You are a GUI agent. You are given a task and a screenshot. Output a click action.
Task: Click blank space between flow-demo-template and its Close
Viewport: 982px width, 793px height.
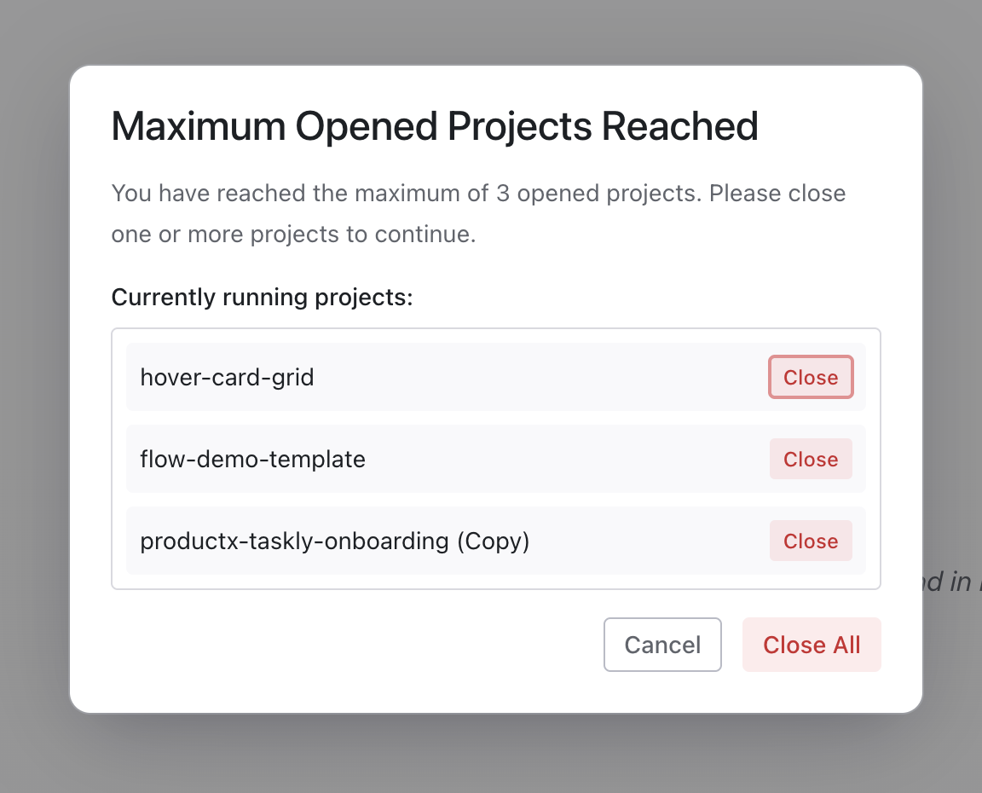pyautogui.click(x=563, y=460)
